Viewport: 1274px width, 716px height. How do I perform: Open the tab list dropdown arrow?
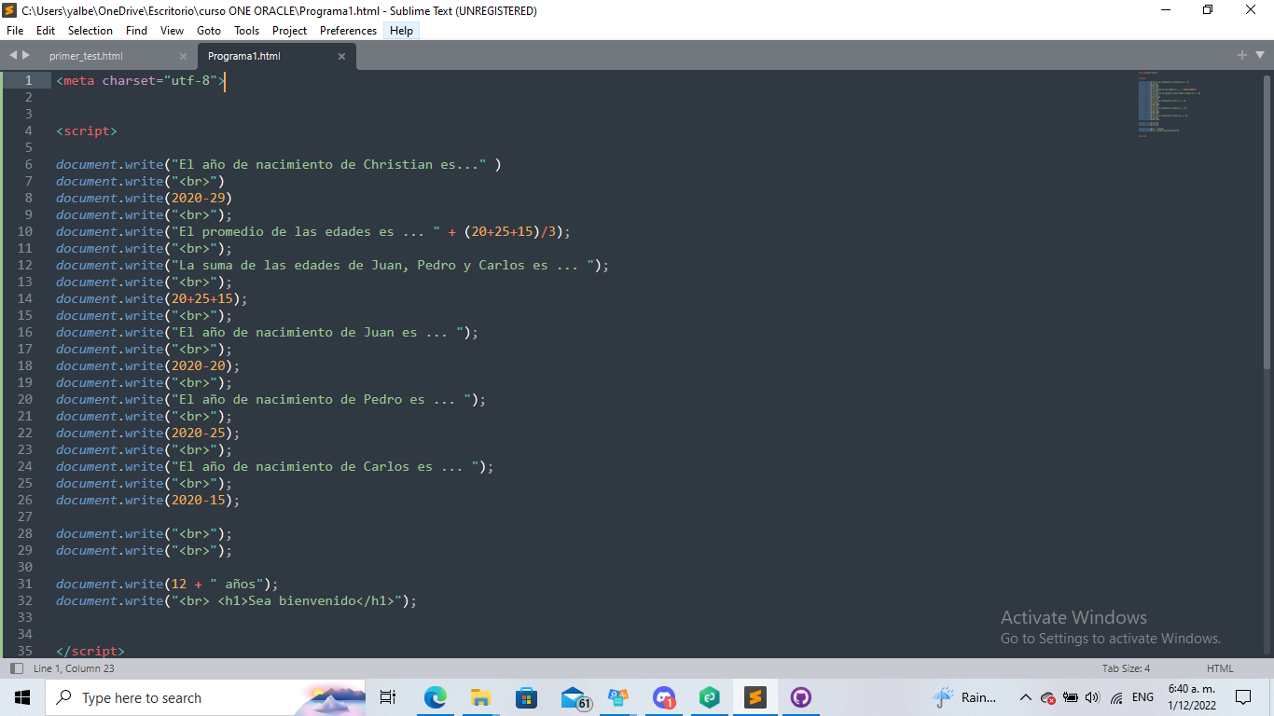1259,56
